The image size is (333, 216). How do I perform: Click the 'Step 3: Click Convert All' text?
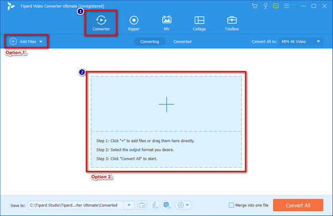pos(127,159)
